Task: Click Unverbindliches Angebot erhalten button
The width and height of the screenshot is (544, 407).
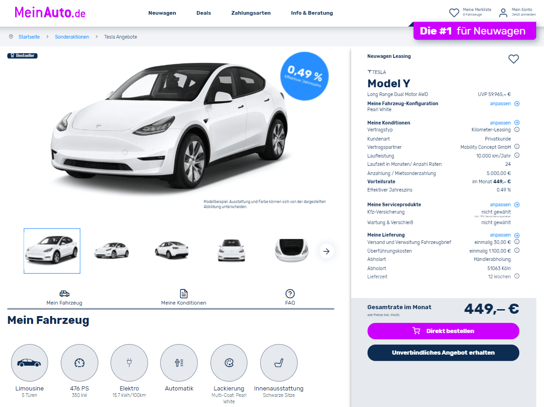Action: click(x=443, y=352)
